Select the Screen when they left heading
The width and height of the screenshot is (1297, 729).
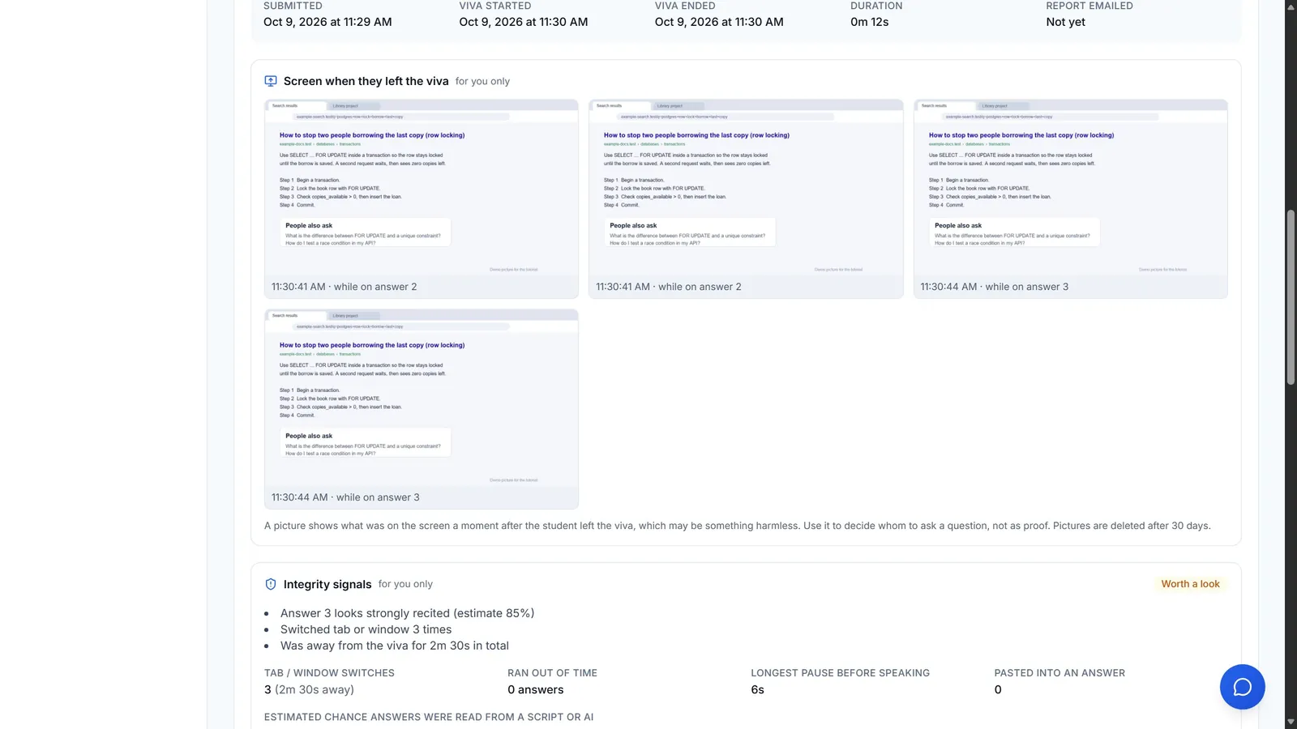366,81
